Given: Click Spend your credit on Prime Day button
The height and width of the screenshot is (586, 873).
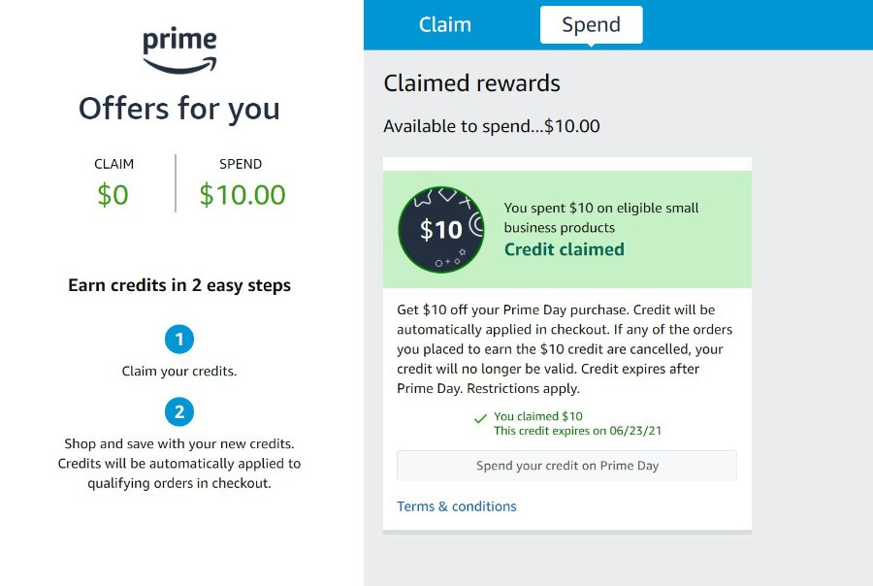Looking at the screenshot, I should pyautogui.click(x=566, y=466).
